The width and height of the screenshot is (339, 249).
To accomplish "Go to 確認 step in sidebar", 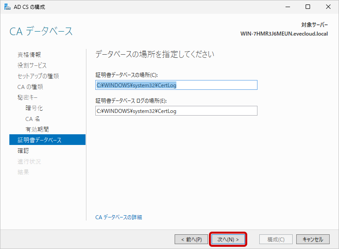I will point(23,151).
